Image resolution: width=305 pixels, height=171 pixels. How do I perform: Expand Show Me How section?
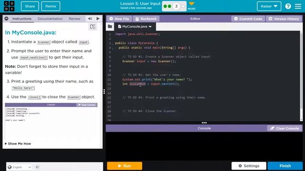[x=18, y=143]
